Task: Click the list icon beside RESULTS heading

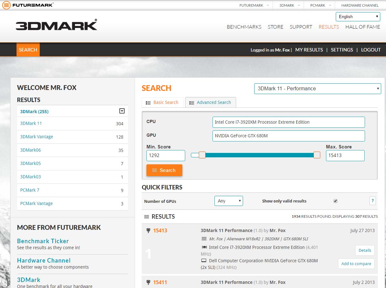Action: pos(146,217)
